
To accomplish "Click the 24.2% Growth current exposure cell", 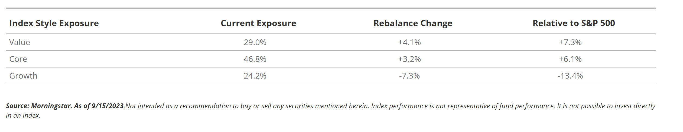I will tap(255, 76).
